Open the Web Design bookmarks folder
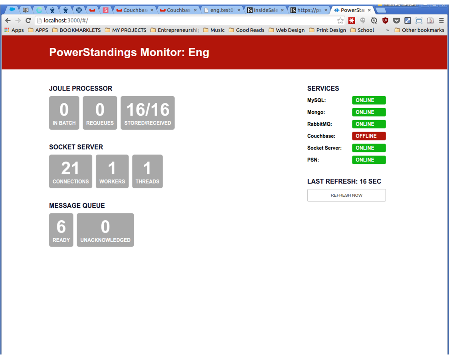The width and height of the screenshot is (449, 359). (x=286, y=30)
